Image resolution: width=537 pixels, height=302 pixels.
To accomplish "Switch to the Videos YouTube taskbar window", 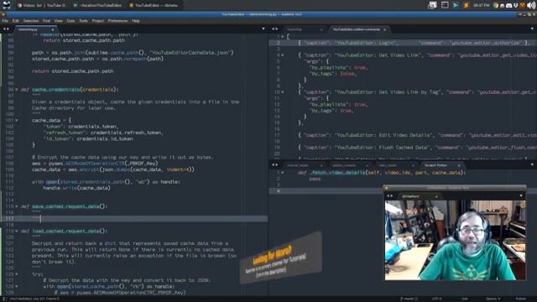I will (x=41, y=5).
